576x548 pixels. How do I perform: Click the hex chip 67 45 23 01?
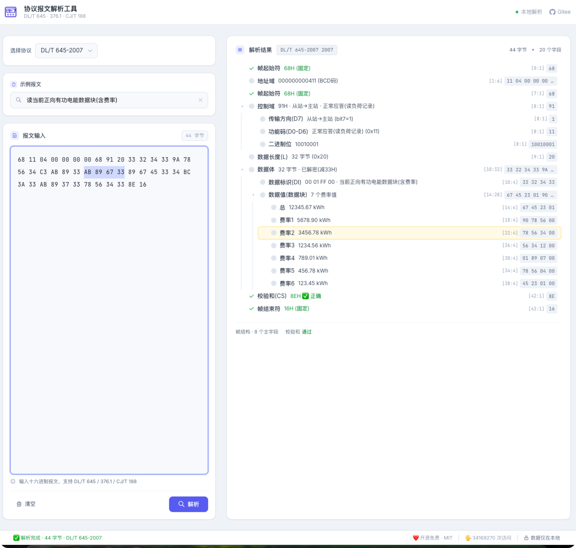[538, 207]
